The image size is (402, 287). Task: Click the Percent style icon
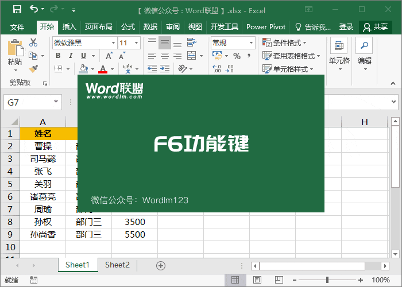tap(237, 56)
